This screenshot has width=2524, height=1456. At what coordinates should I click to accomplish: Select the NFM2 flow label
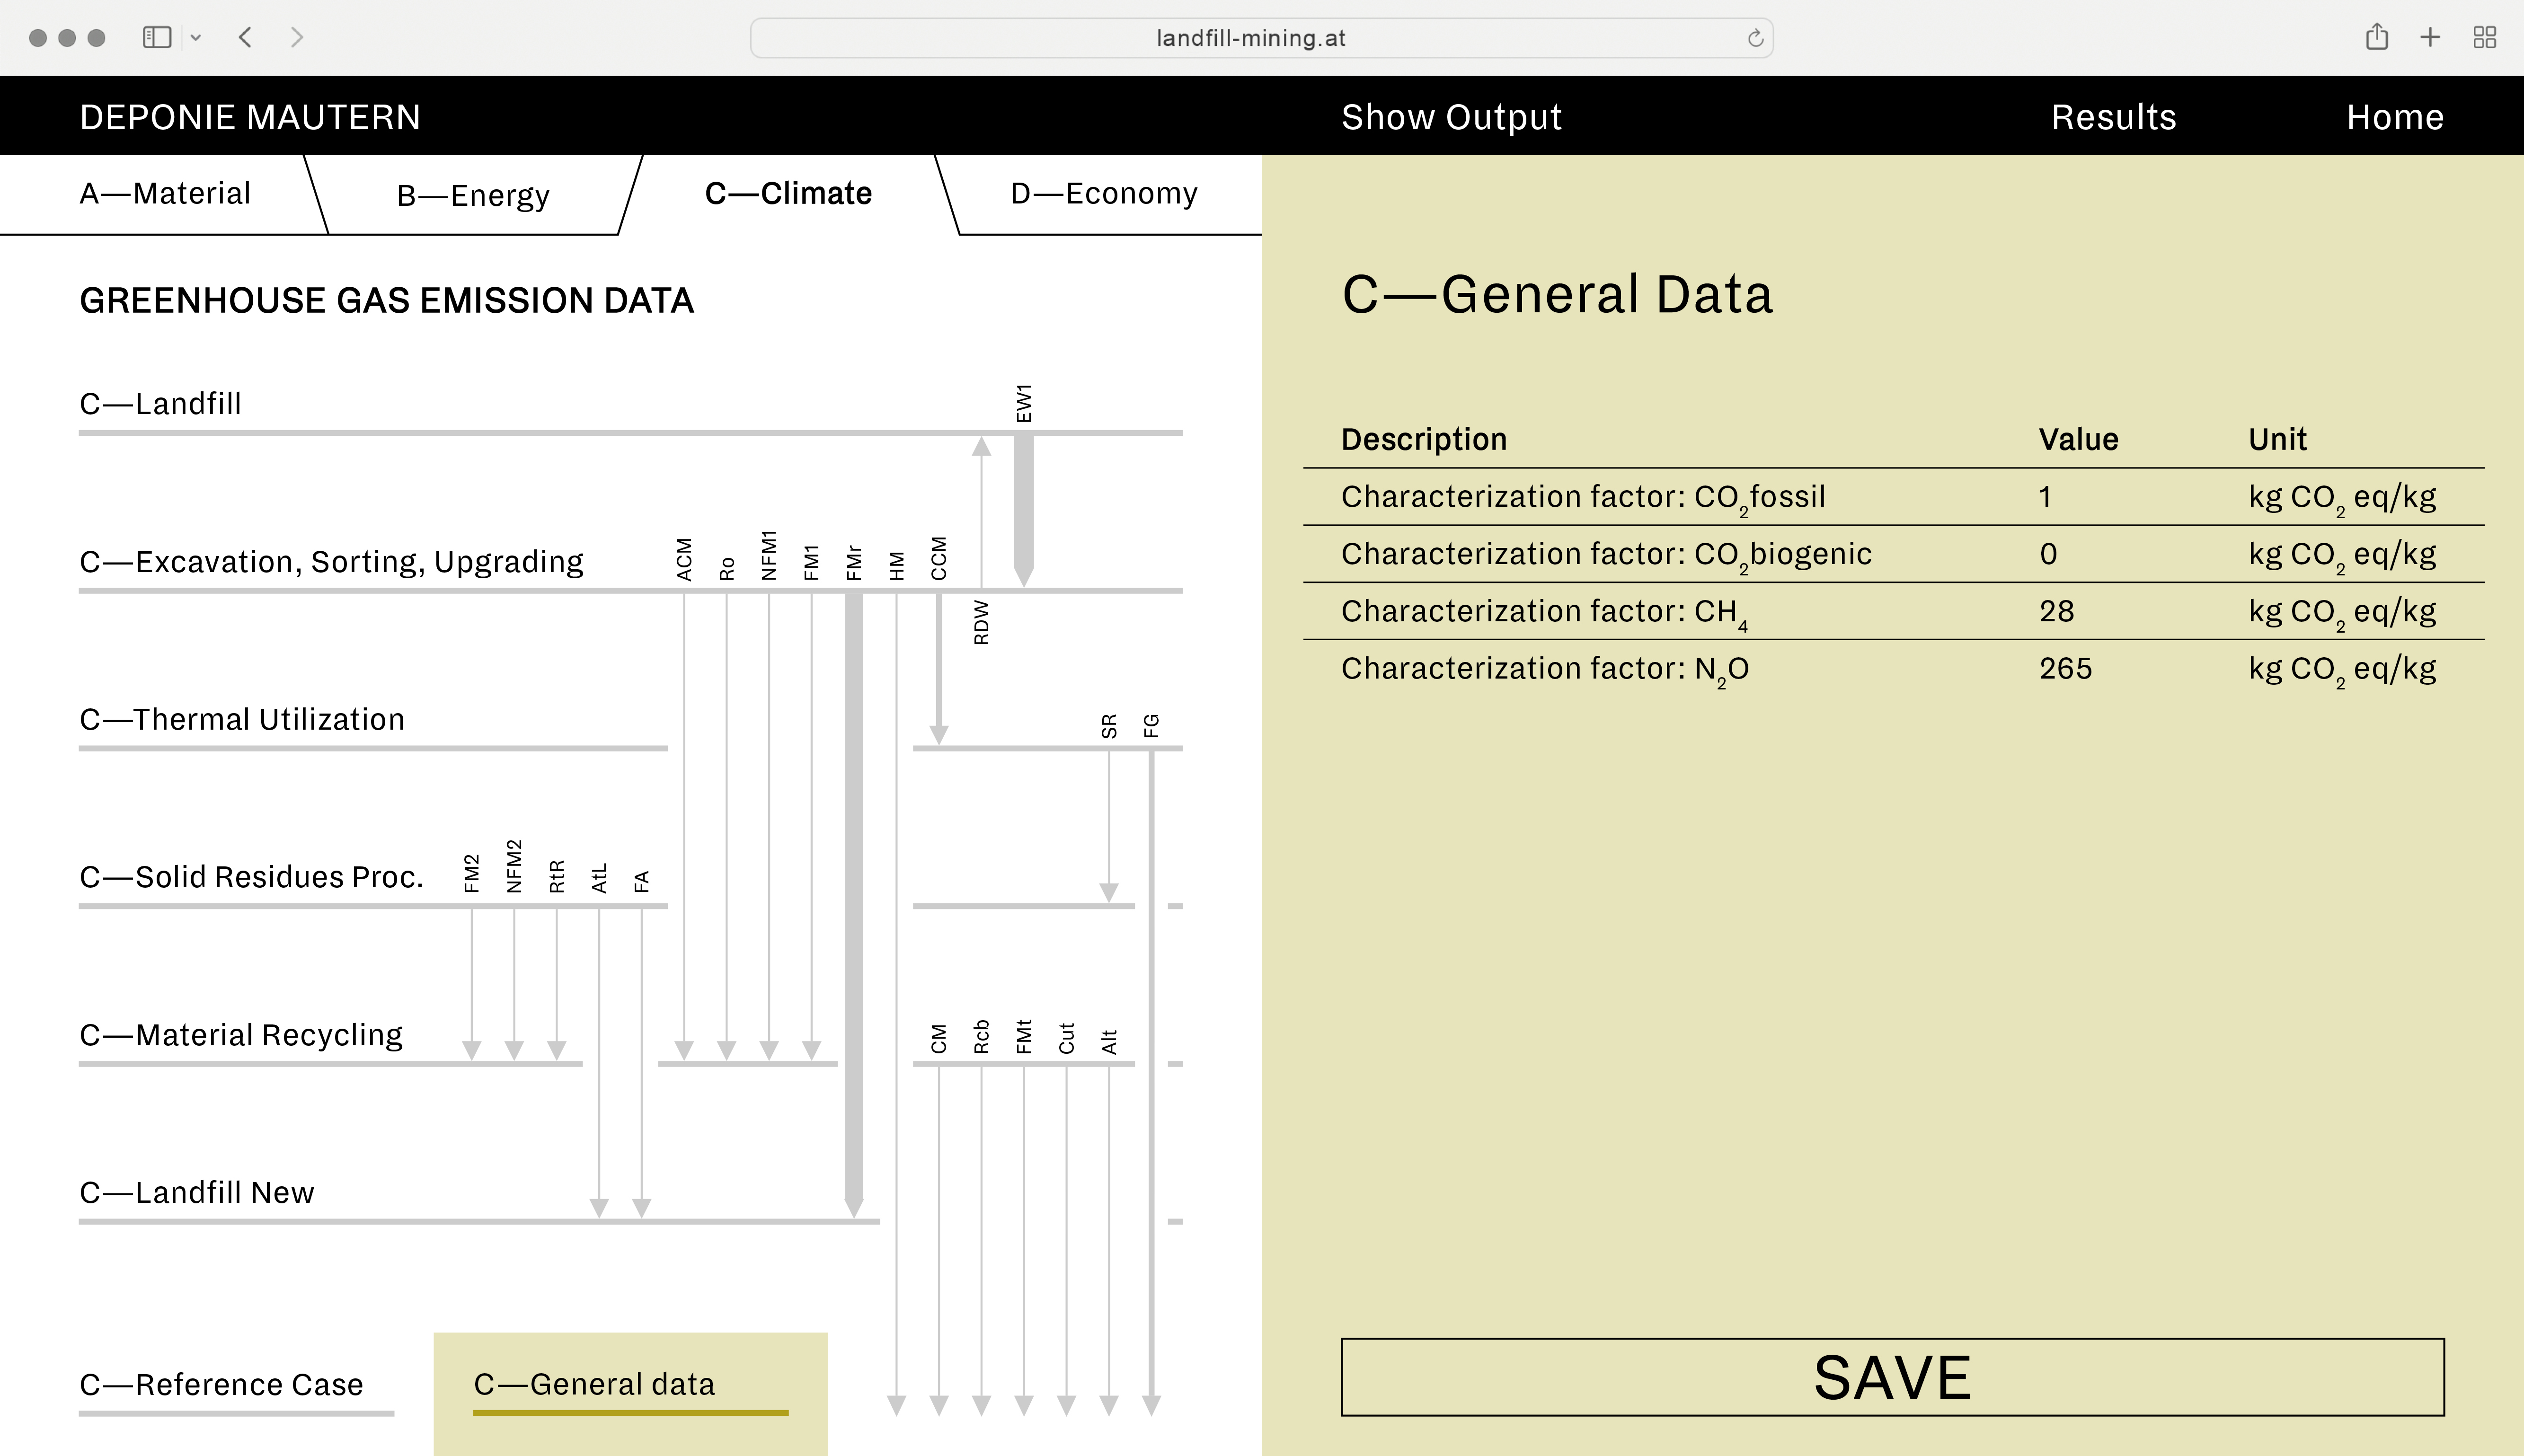pos(514,866)
